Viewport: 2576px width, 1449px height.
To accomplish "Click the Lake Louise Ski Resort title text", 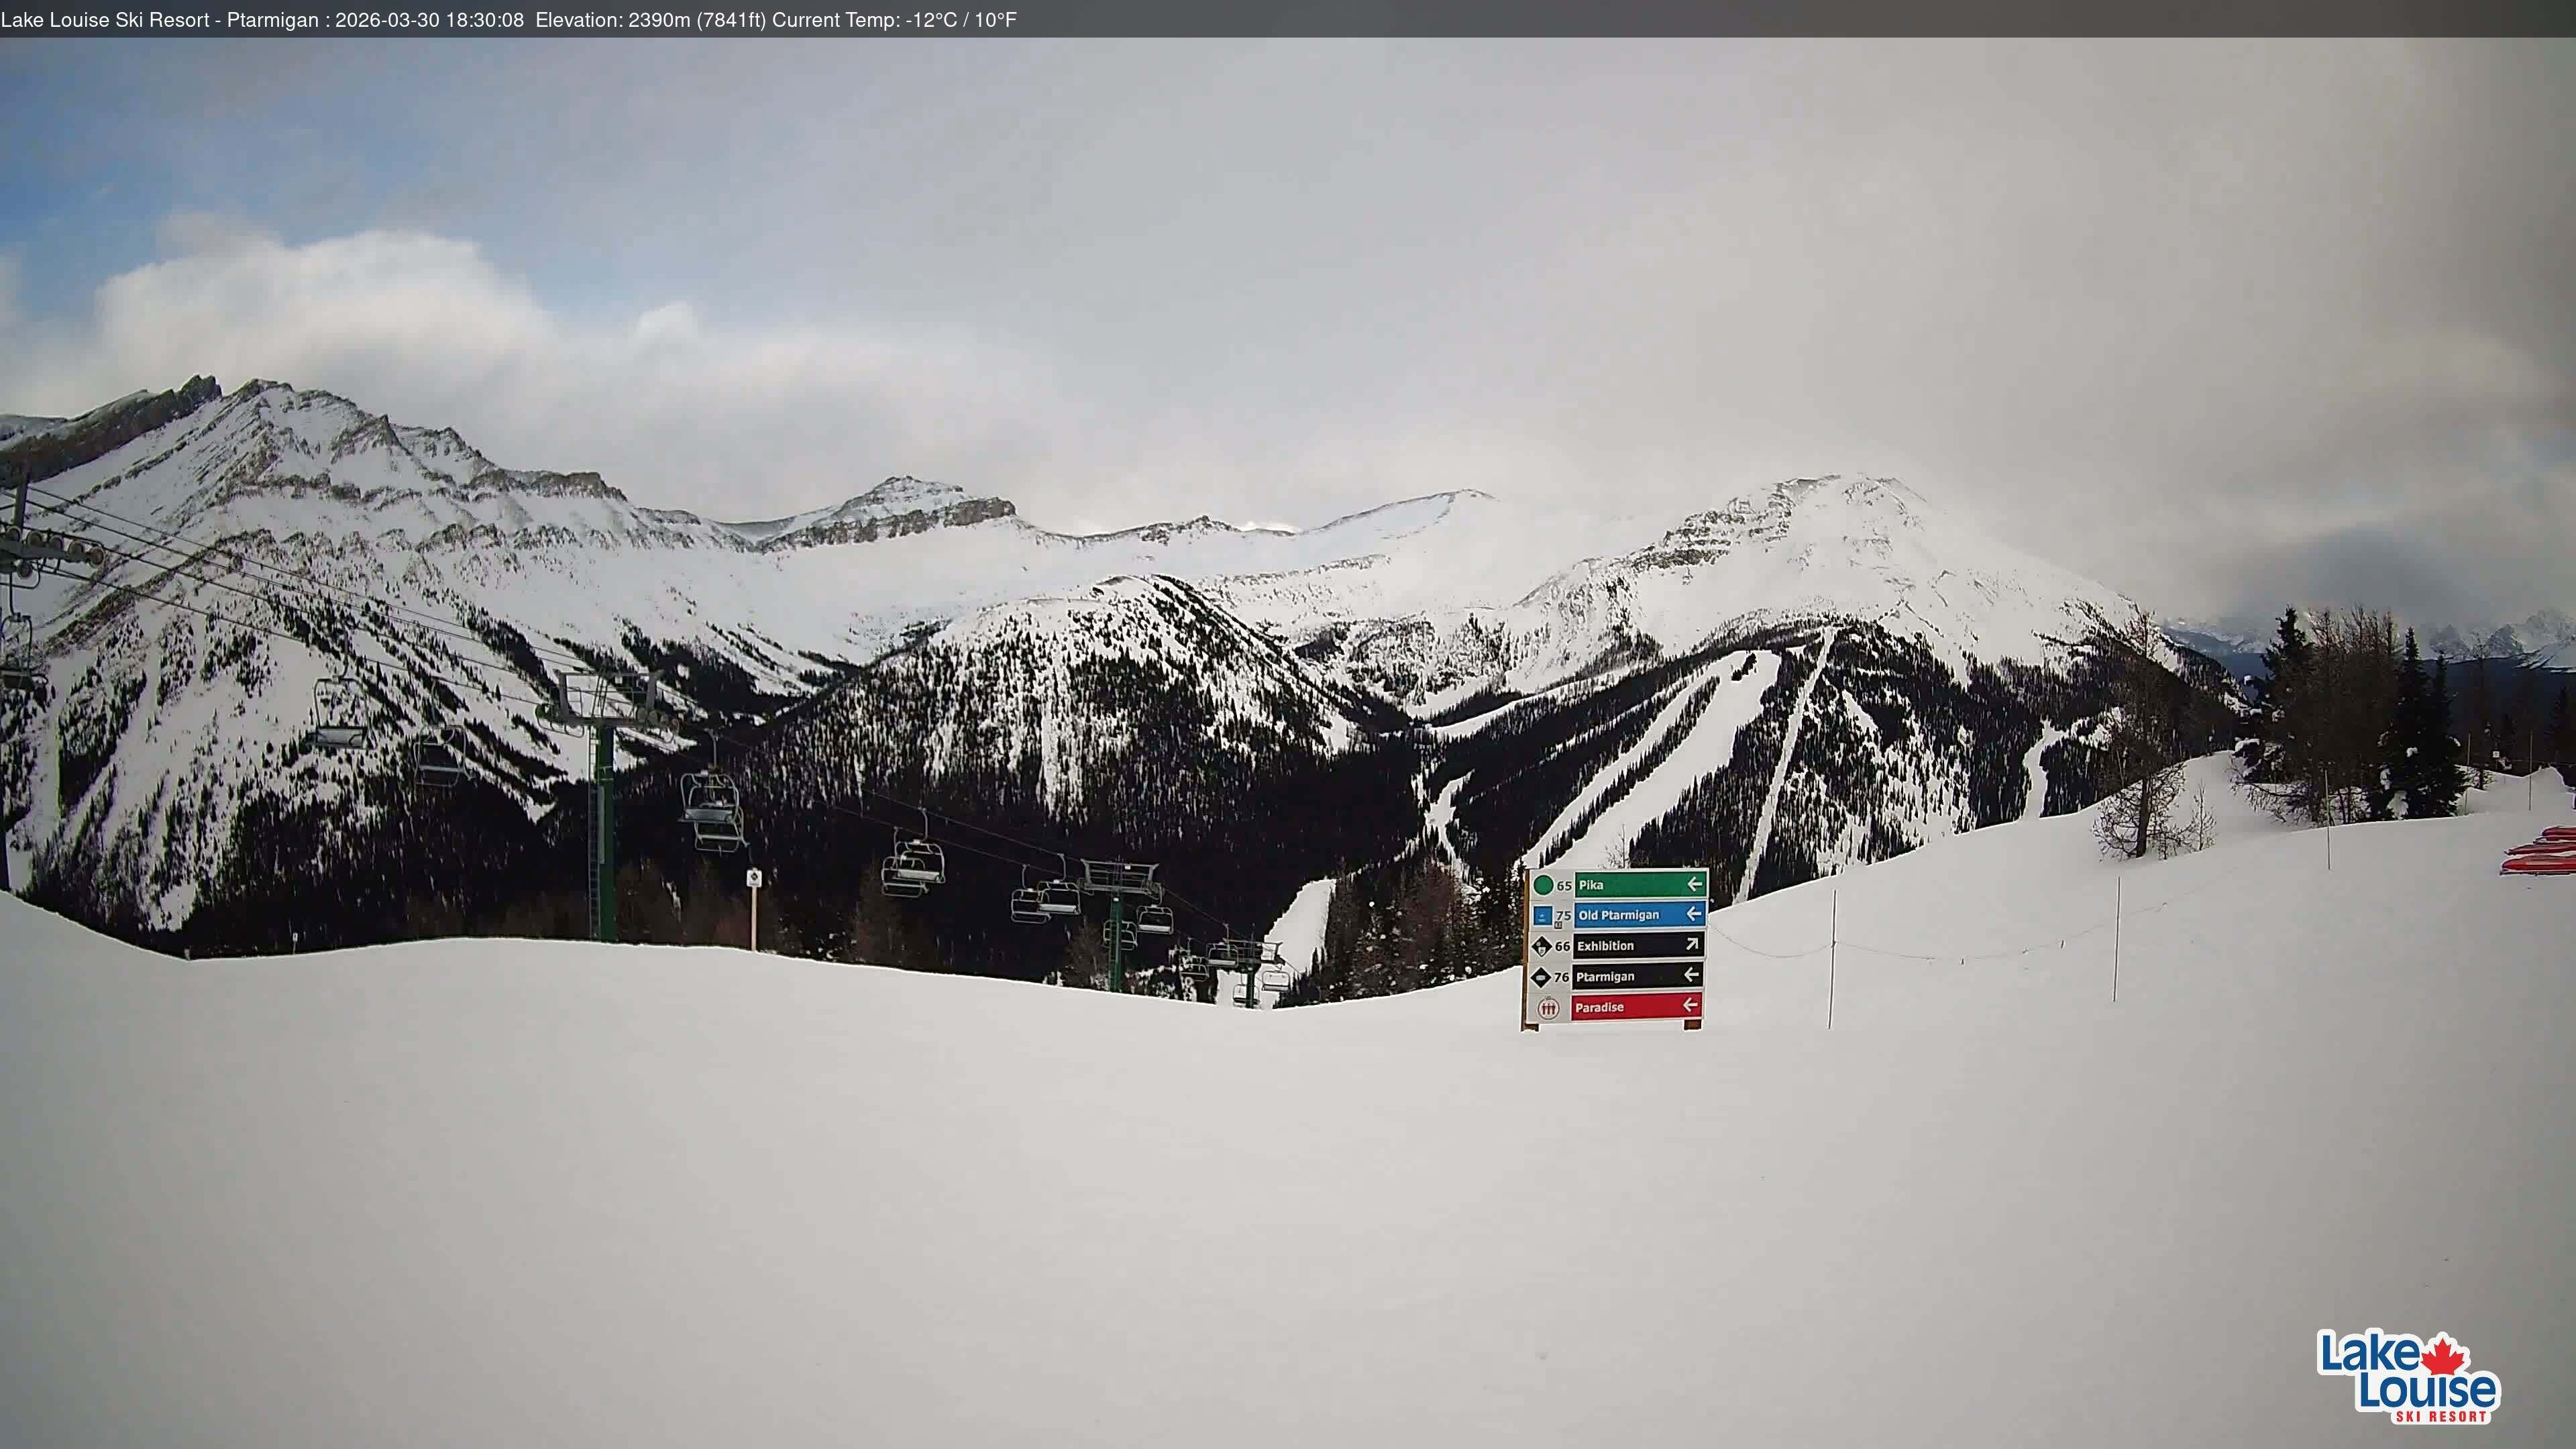I will coord(104,20).
